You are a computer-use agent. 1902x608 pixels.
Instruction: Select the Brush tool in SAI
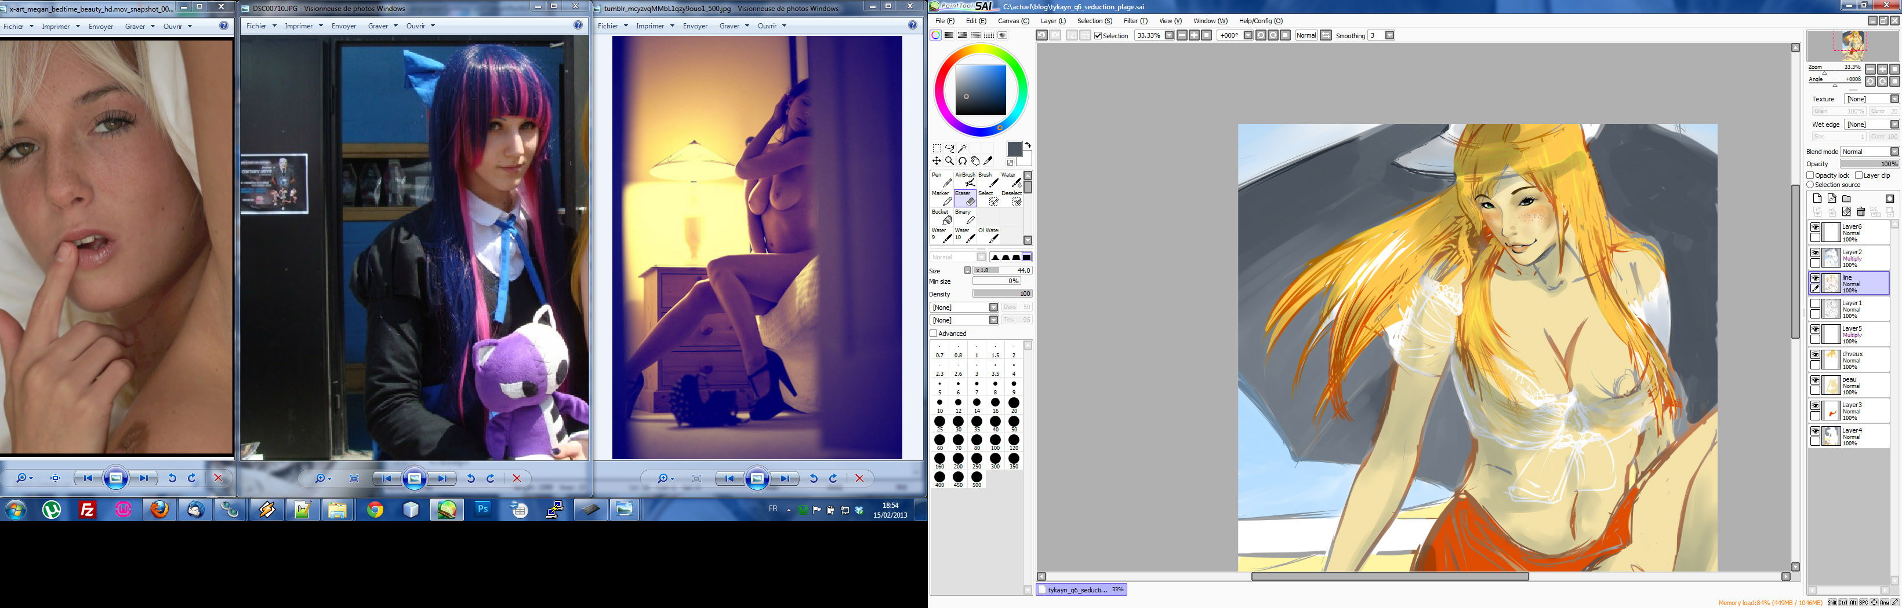point(989,180)
